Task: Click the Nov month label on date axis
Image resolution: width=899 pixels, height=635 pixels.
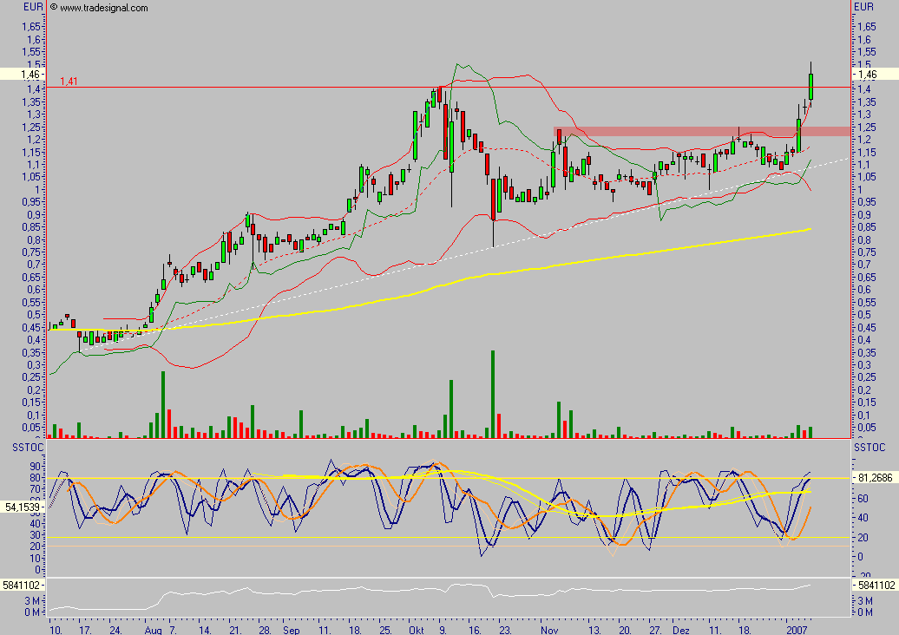Action: click(x=549, y=630)
